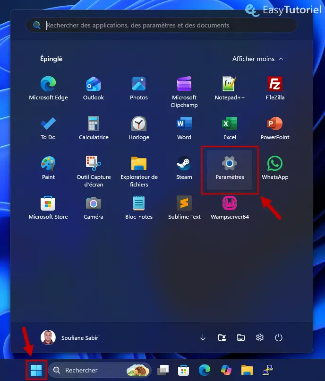Open Soufiane Sabiri user account menu

coord(70,337)
